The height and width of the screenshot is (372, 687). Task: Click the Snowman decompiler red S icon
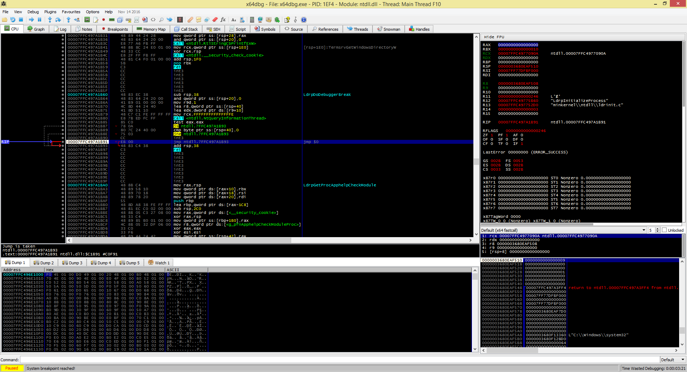click(180, 20)
